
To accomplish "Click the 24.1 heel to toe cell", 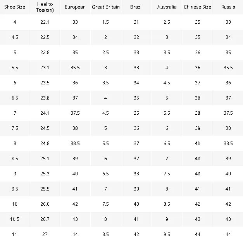I will pos(45,113).
